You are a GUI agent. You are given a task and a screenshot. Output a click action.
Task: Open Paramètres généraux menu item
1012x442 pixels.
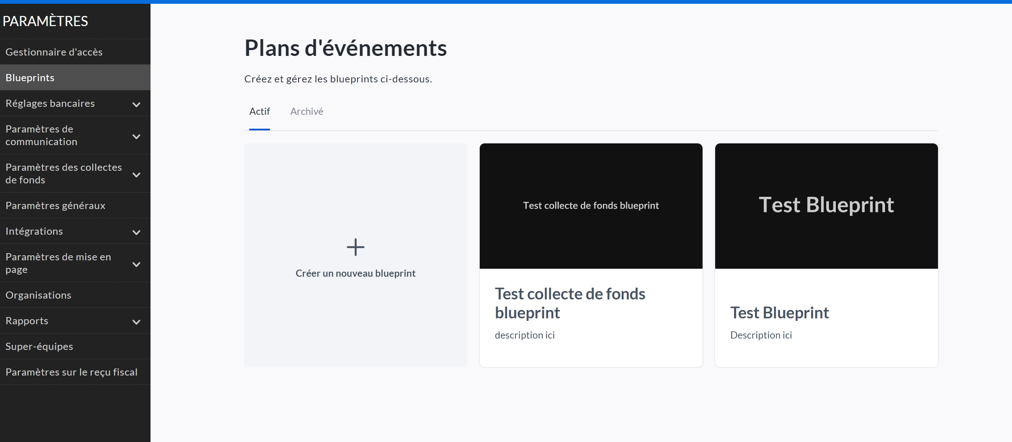55,206
